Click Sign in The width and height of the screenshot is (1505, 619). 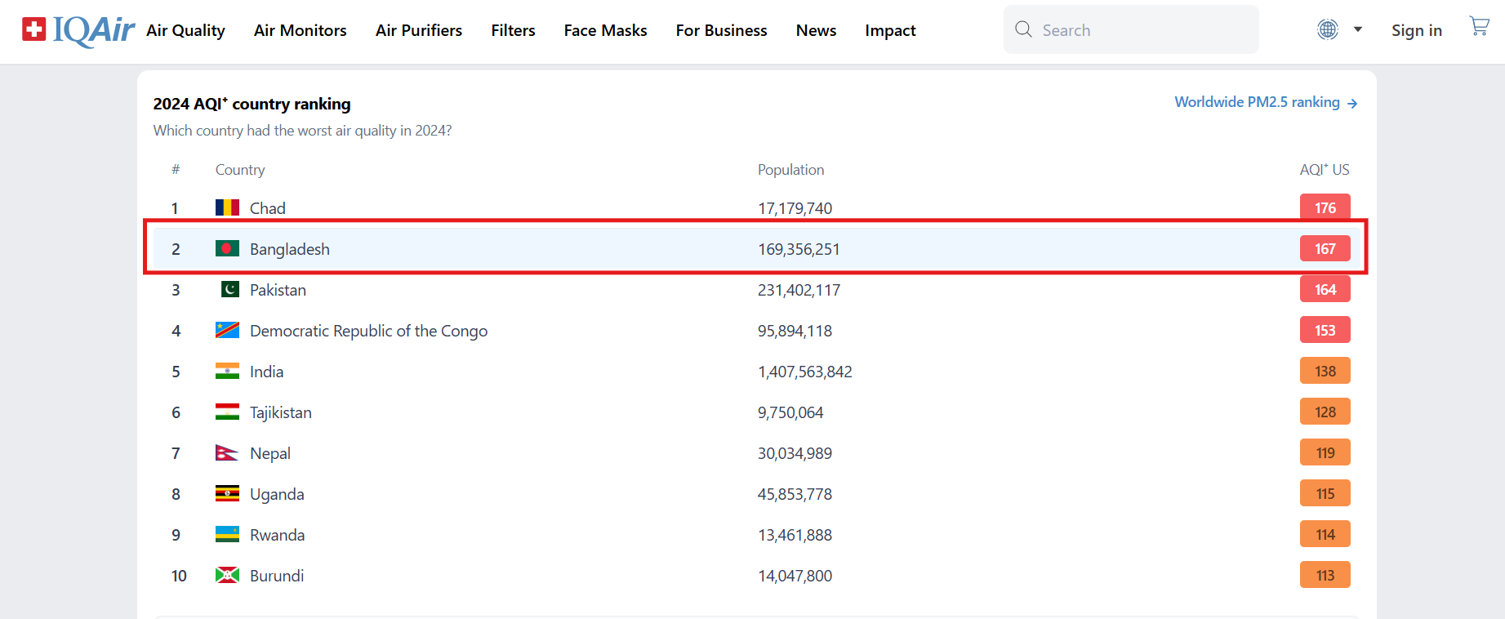point(1417,30)
